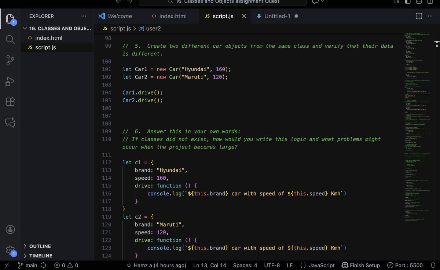
Task: Go forward with the navigation arrow
Action: 130,2
